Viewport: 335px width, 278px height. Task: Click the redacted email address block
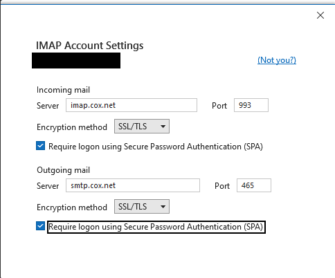76,60
